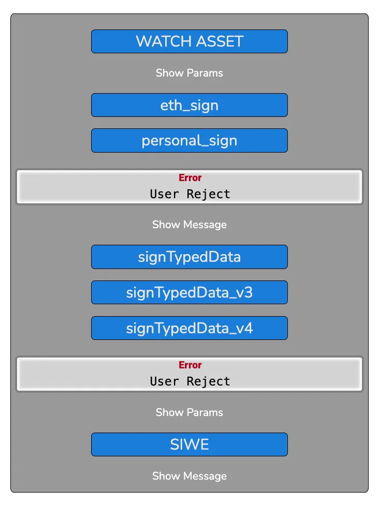Click the signTypedData_v3 button
The height and width of the screenshot is (505, 379).
pyautogui.click(x=189, y=292)
